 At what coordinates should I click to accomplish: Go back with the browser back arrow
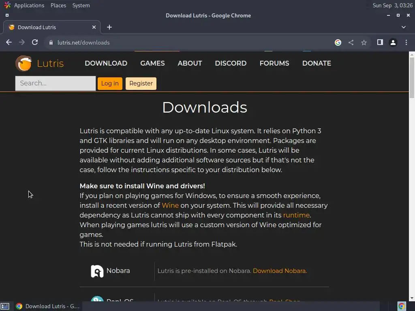9,42
